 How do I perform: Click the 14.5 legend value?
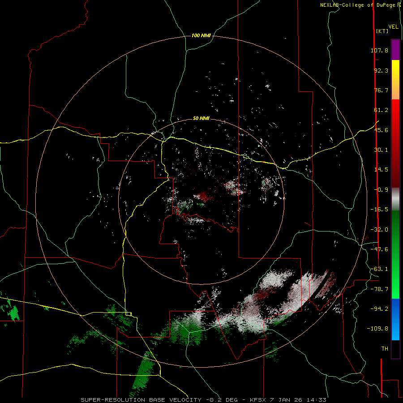(381, 170)
